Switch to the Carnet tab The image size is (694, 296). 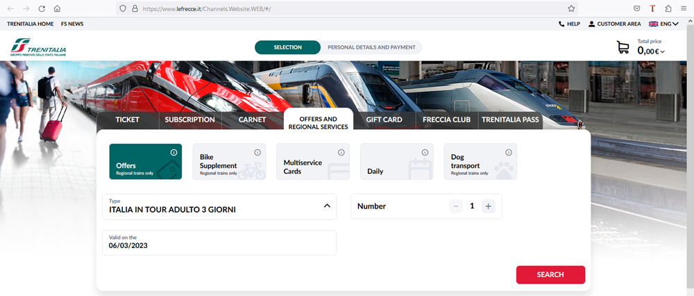pyautogui.click(x=253, y=120)
